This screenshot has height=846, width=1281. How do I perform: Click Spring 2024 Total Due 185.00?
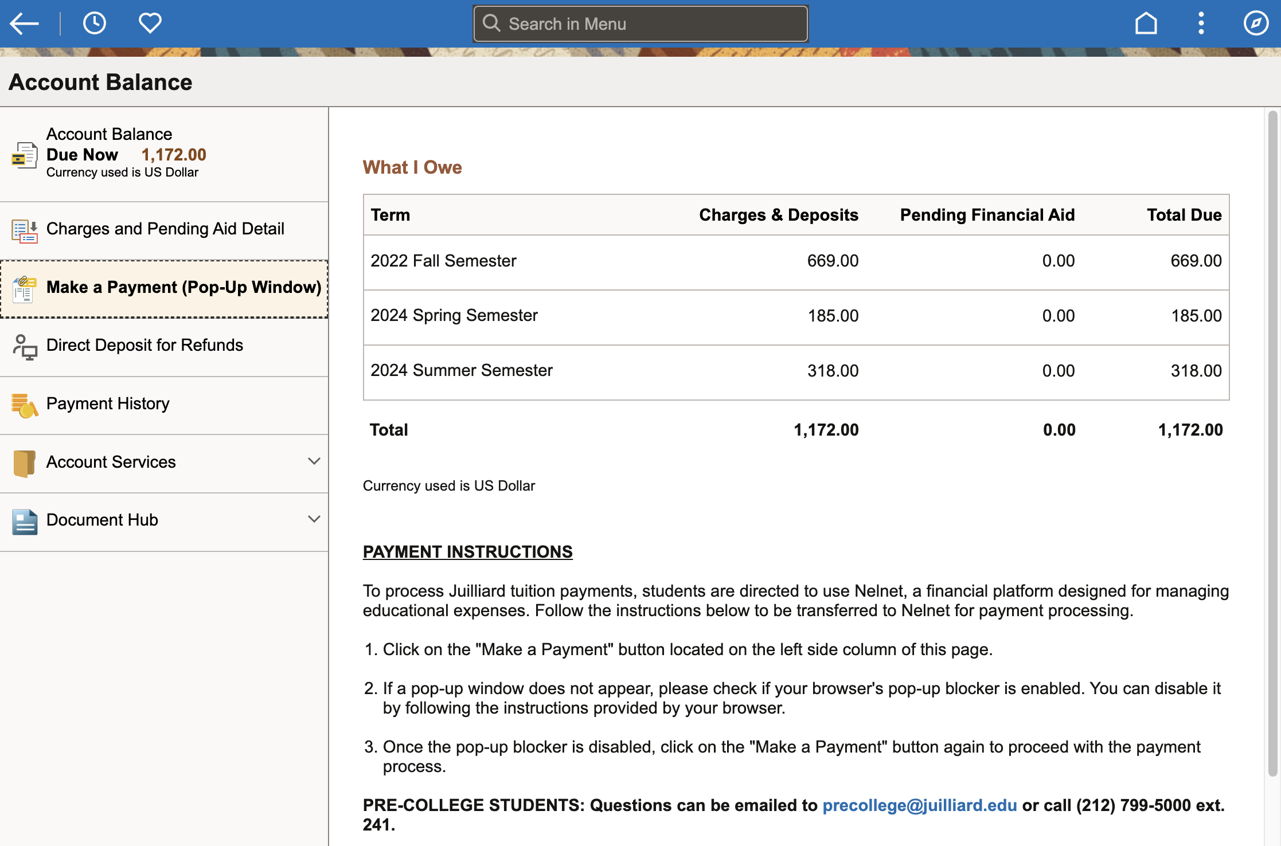click(x=1196, y=316)
